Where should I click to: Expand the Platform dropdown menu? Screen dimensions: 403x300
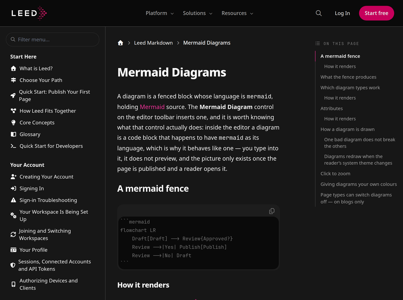[x=160, y=13]
